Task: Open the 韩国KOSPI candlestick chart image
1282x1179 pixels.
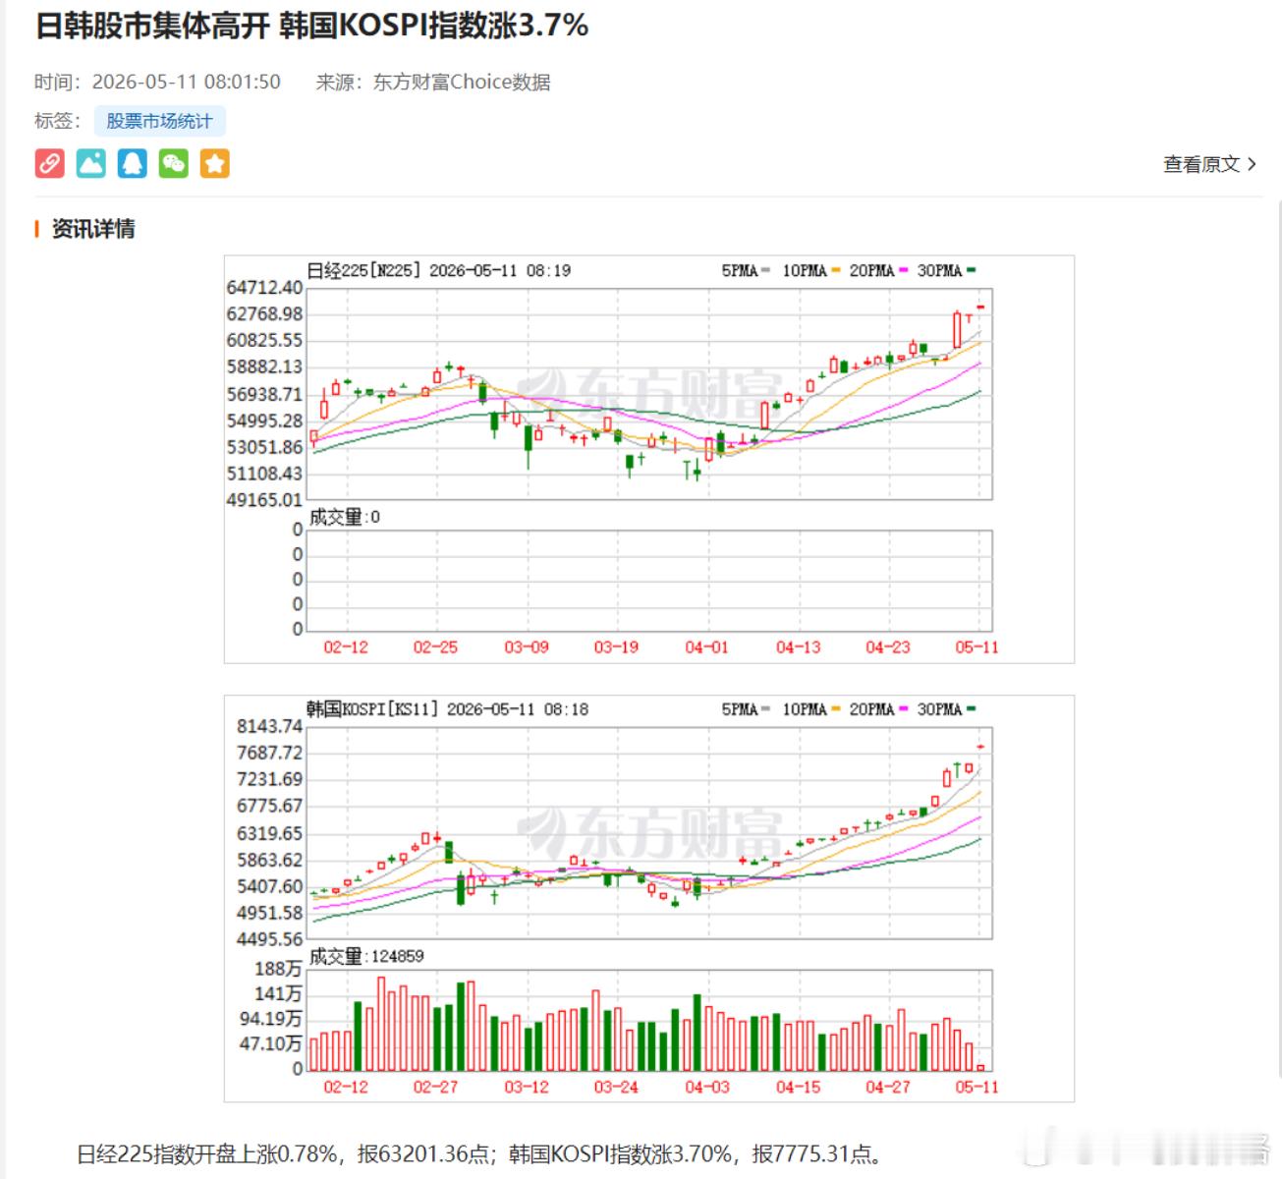Action: [x=649, y=898]
